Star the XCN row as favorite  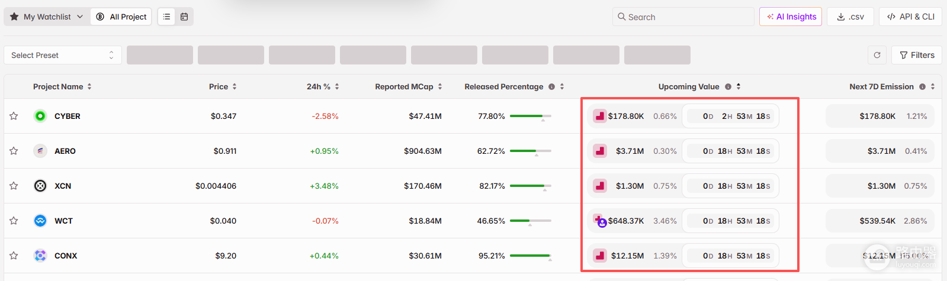14,186
